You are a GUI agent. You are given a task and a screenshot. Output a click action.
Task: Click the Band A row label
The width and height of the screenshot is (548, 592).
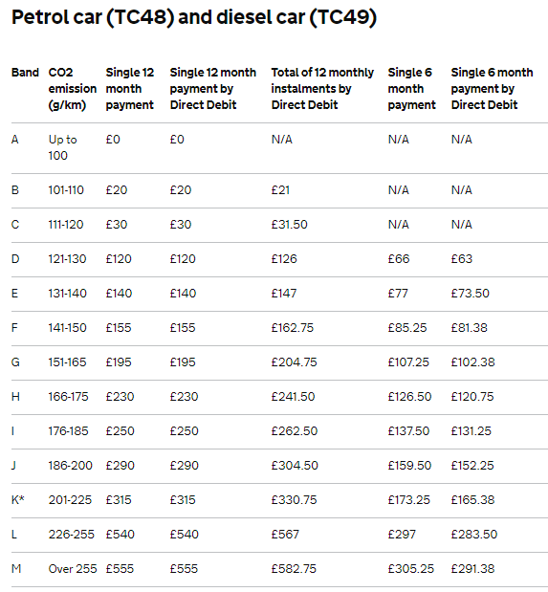[x=15, y=140]
